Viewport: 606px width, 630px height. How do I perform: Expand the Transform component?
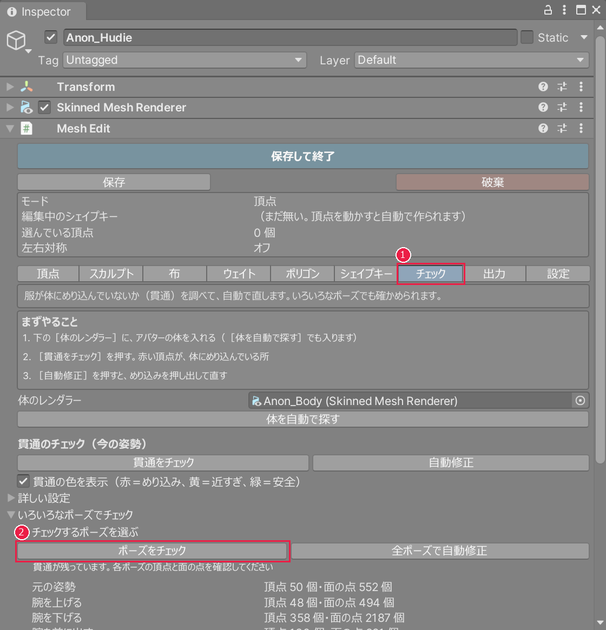(x=10, y=87)
